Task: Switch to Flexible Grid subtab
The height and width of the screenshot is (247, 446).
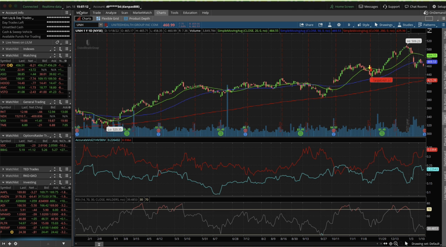Action: point(107,18)
